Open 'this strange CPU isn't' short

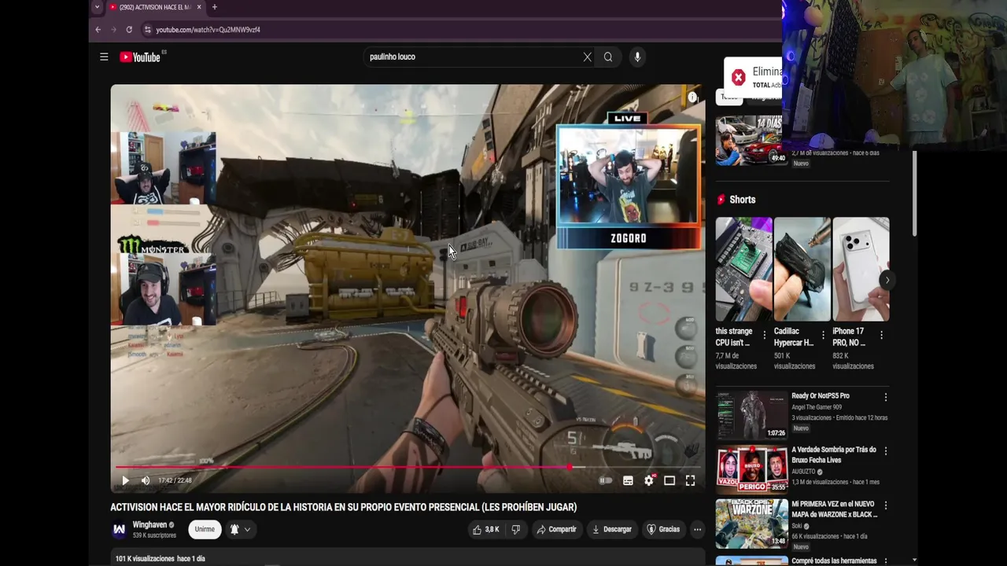click(743, 269)
